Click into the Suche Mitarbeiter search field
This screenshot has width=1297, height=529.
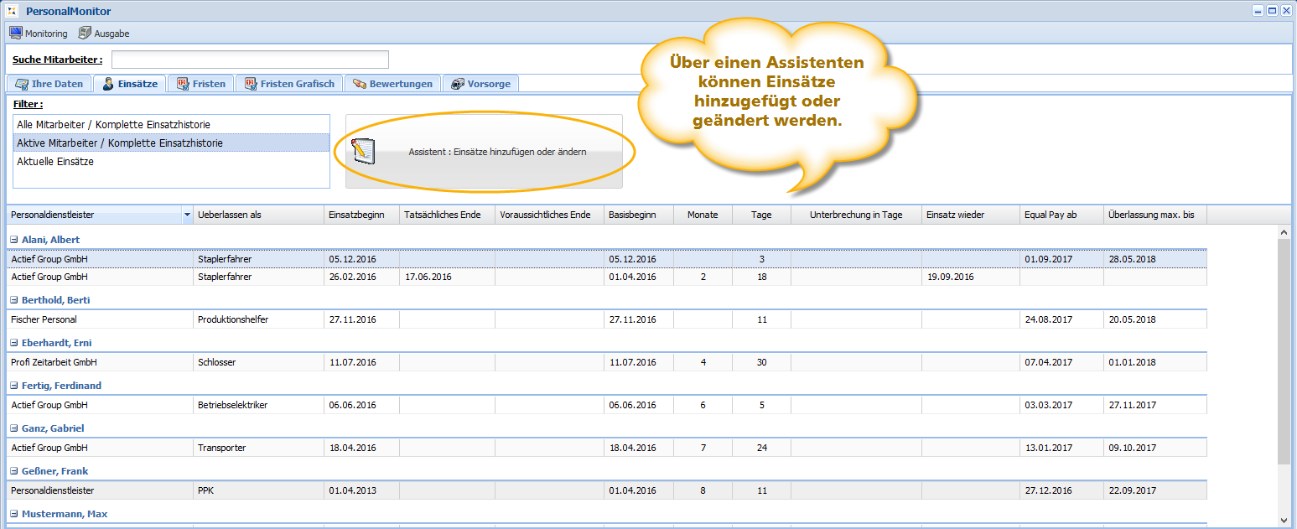tap(250, 60)
